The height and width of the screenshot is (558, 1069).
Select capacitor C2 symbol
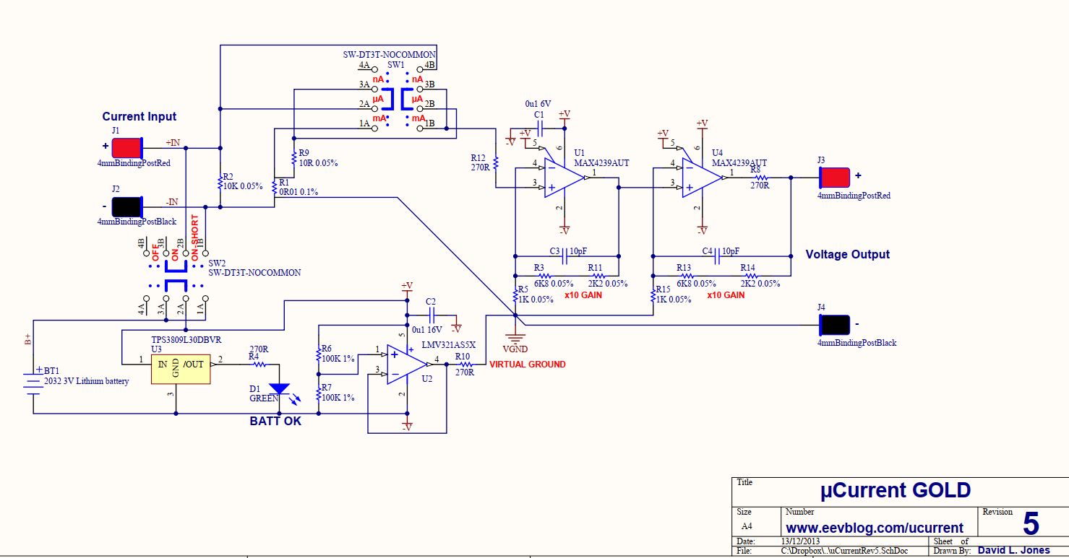click(432, 315)
